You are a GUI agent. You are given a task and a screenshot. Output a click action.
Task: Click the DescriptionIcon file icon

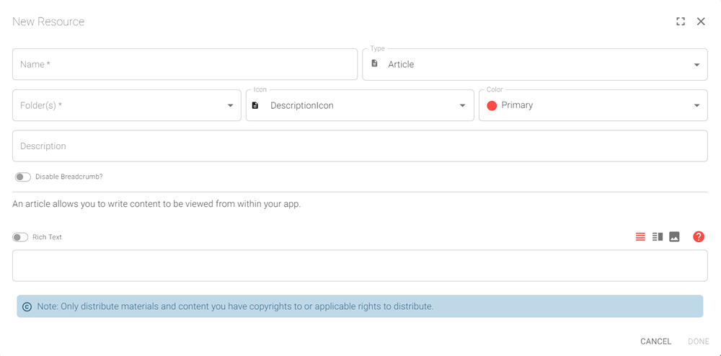255,105
